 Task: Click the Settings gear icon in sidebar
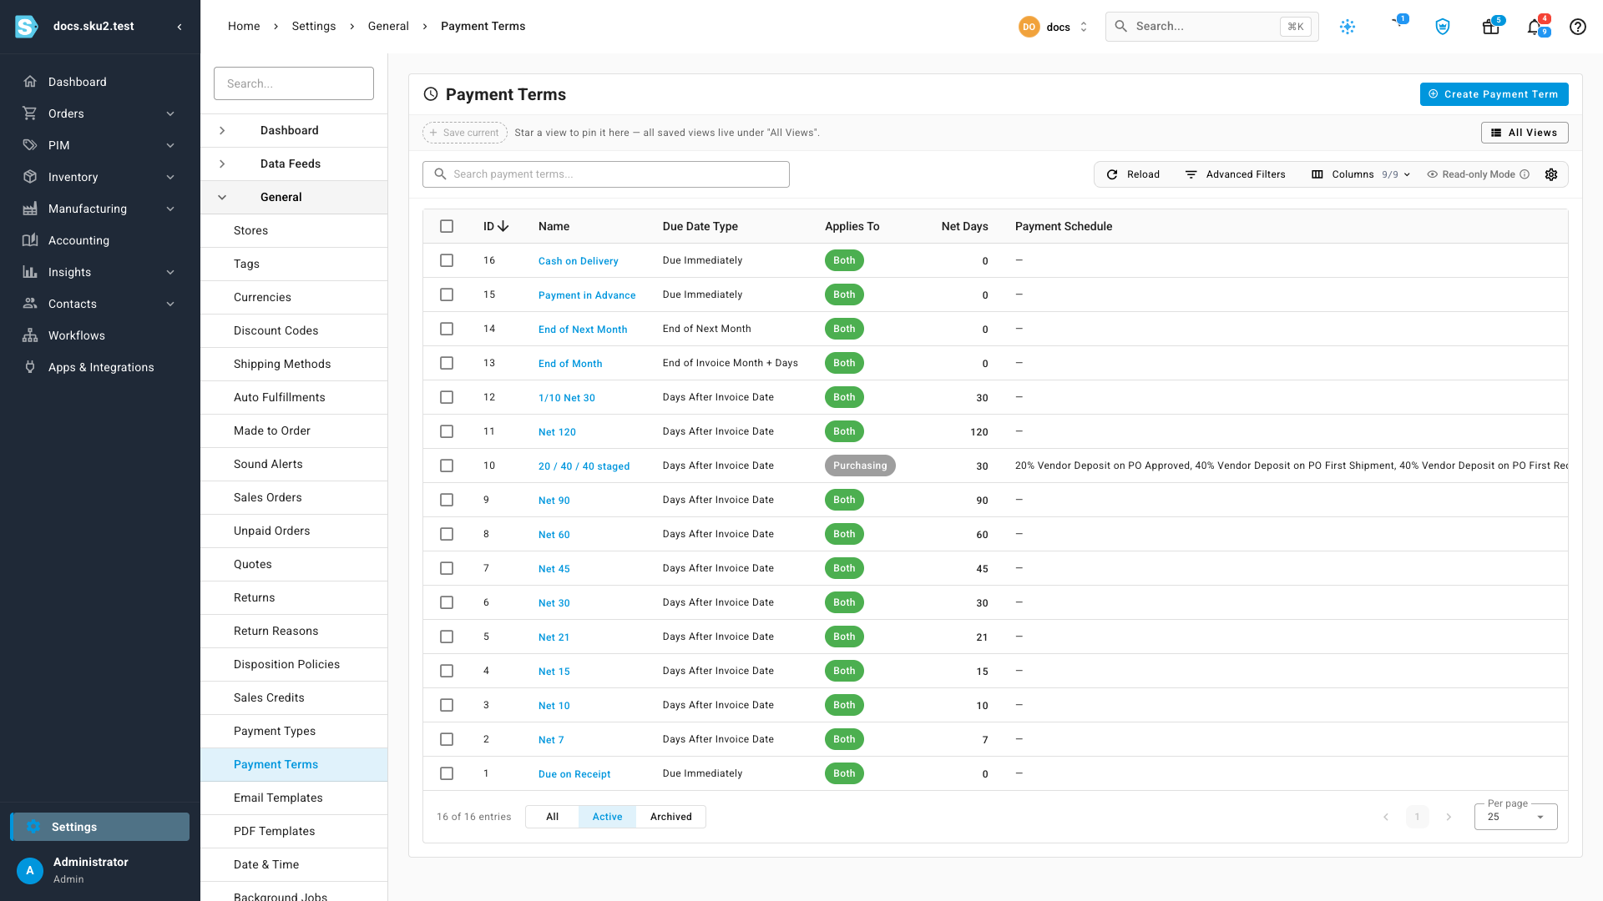click(x=33, y=827)
